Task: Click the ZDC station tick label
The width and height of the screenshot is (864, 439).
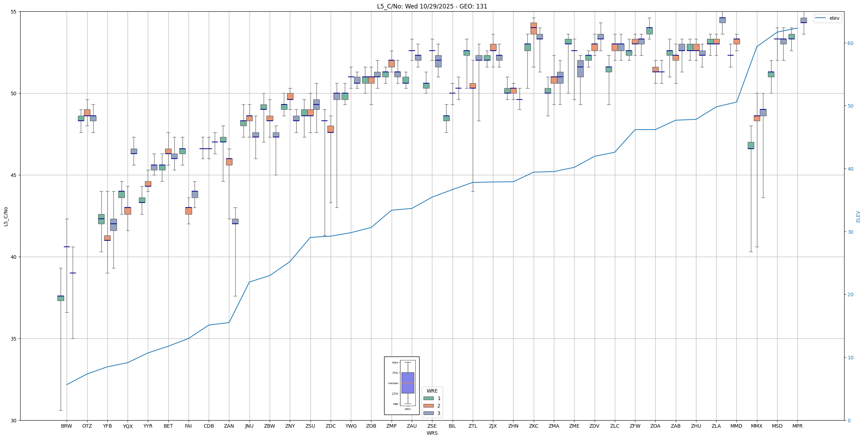Action: (331, 426)
